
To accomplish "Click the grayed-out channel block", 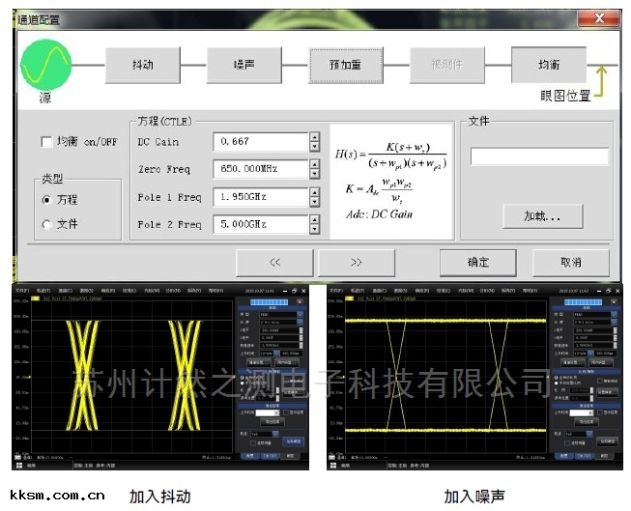I will (x=447, y=65).
